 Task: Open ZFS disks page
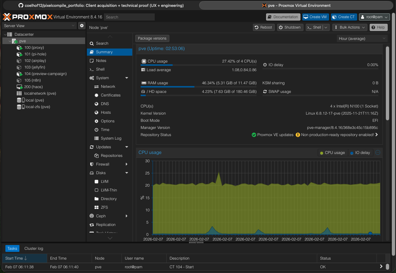(110, 208)
